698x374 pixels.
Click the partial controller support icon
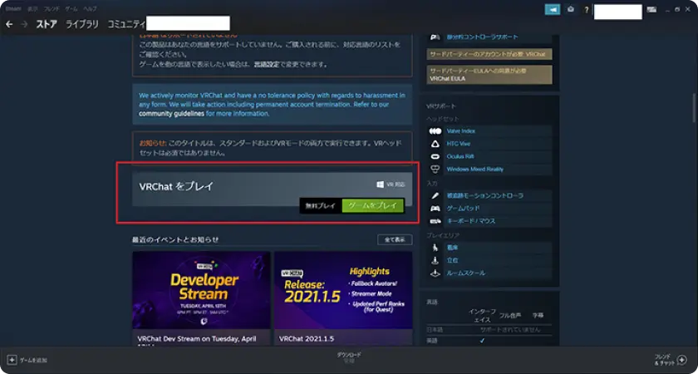pos(435,37)
